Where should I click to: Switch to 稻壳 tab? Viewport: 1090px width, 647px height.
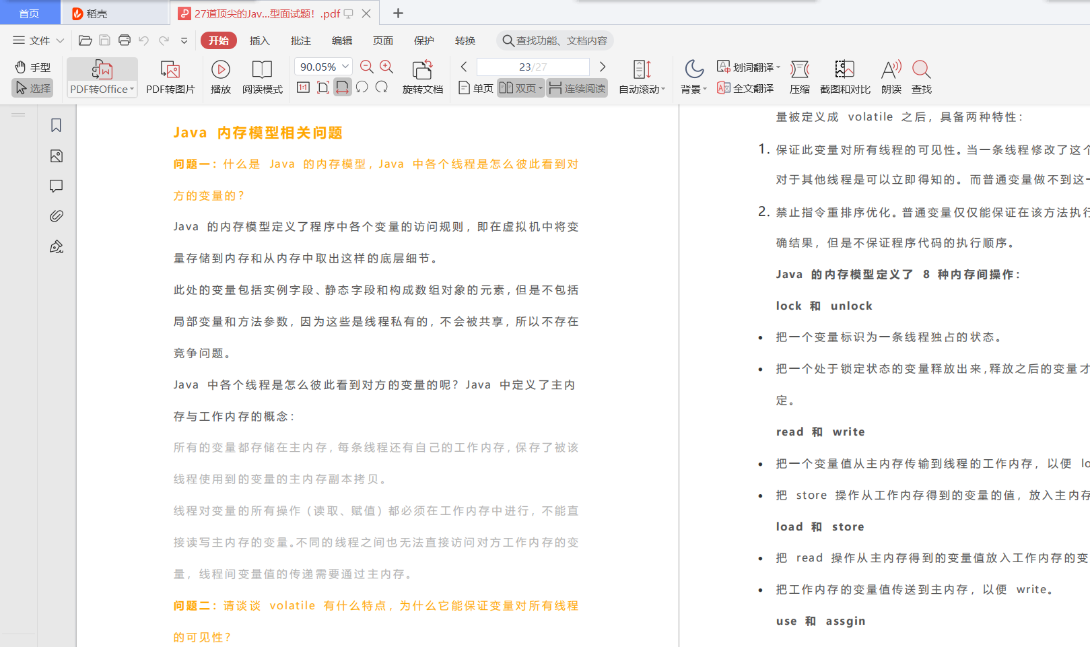tap(114, 13)
